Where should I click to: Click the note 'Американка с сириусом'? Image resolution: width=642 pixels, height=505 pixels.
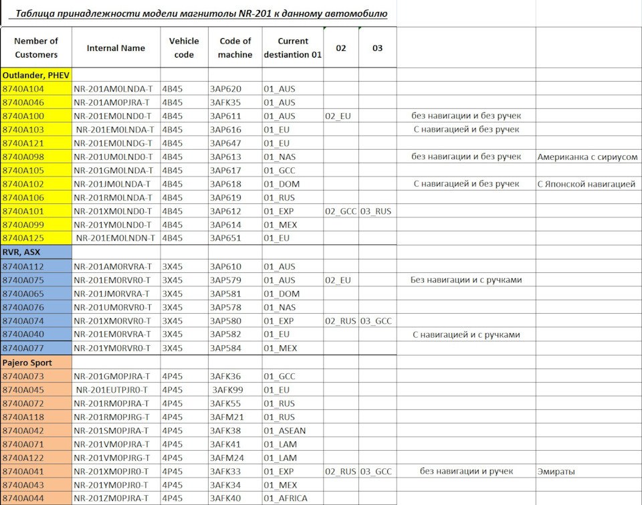(x=588, y=157)
